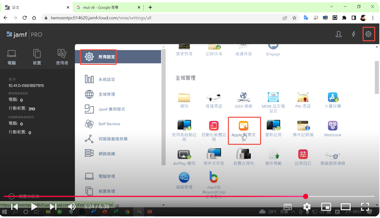Toggle video subtitles button

(x=288, y=207)
